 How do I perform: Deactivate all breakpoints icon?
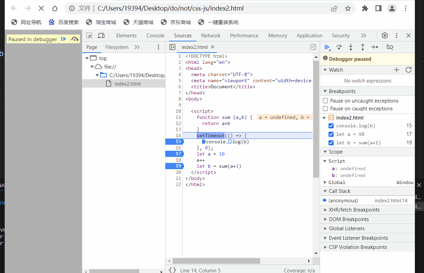point(390,47)
